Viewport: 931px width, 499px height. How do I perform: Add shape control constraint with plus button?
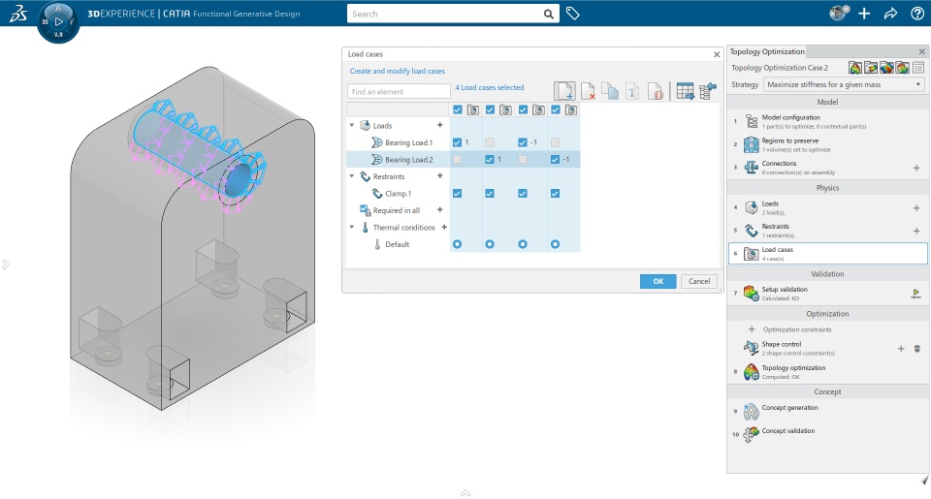901,349
